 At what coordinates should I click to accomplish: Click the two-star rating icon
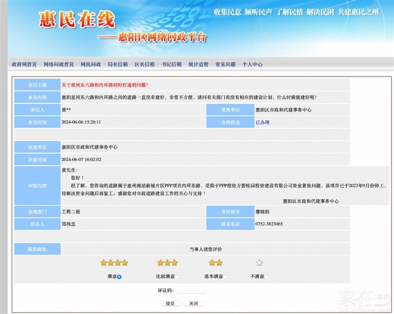[216, 262]
